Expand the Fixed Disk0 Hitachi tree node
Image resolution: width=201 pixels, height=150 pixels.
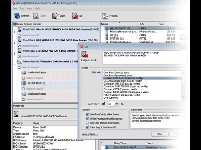[15, 32]
